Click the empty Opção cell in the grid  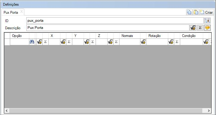click(x=19, y=42)
